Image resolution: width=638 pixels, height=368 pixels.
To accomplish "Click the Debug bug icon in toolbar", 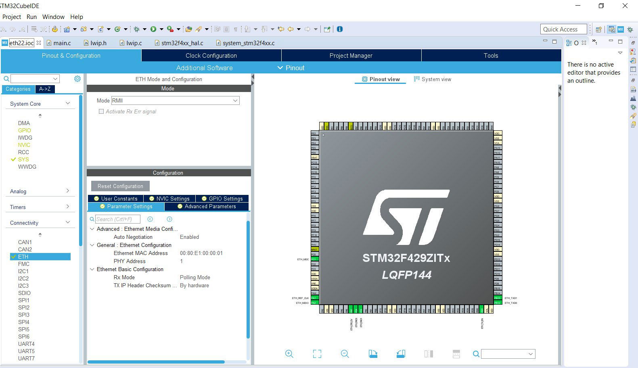I will (137, 29).
